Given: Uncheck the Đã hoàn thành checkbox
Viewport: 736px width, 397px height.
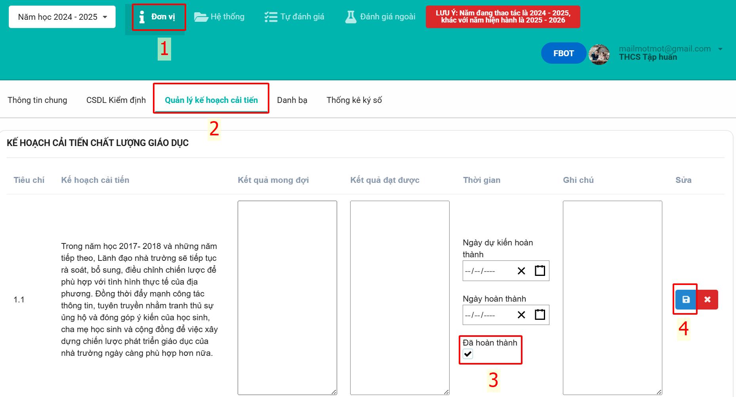Looking at the screenshot, I should coord(468,354).
